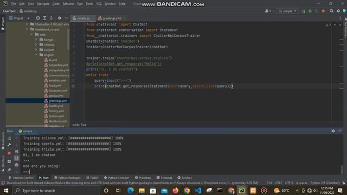Open IDE settings gear in top toolbar
The image size is (347, 195).
pyautogui.click(x=338, y=11)
